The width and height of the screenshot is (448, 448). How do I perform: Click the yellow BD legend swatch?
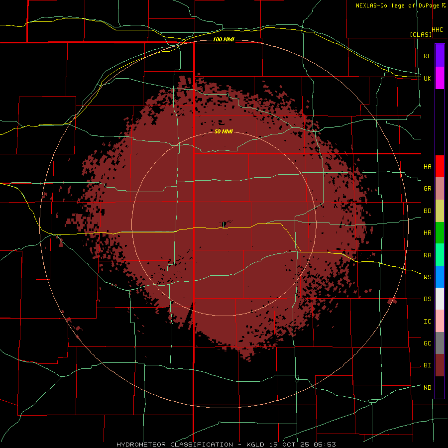[440, 211]
